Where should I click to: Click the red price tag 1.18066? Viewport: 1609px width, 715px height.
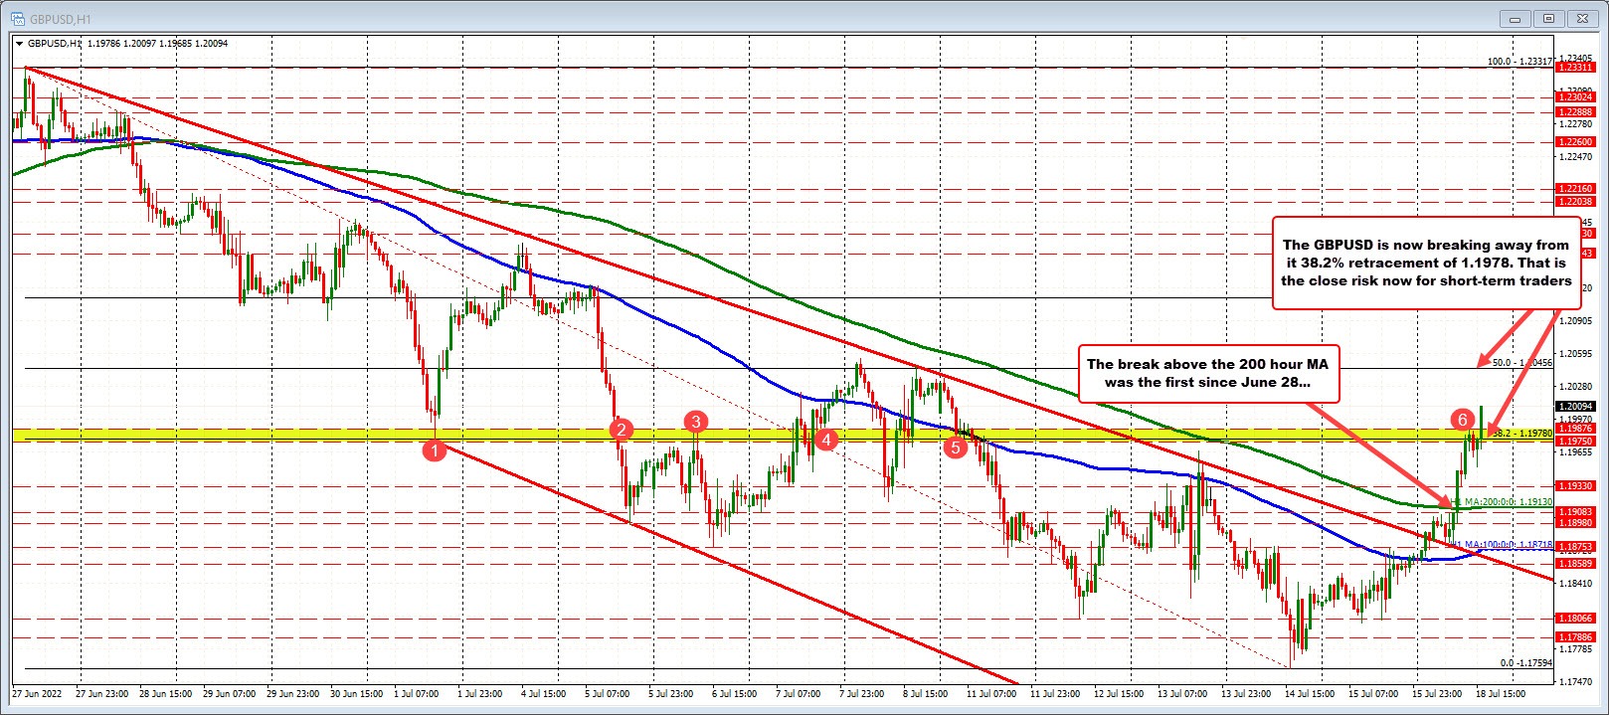(x=1575, y=618)
